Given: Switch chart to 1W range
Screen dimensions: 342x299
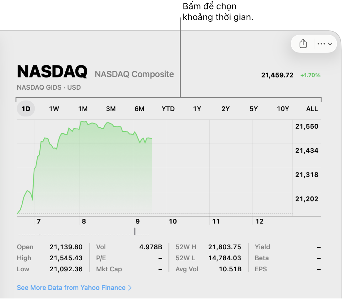Looking at the screenshot, I should click(x=54, y=109).
